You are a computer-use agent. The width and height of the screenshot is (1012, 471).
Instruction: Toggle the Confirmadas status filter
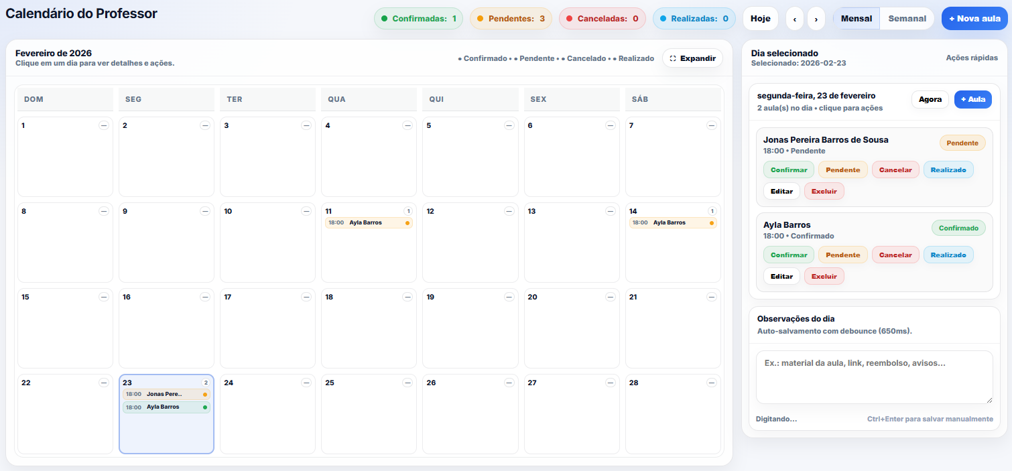tap(418, 18)
